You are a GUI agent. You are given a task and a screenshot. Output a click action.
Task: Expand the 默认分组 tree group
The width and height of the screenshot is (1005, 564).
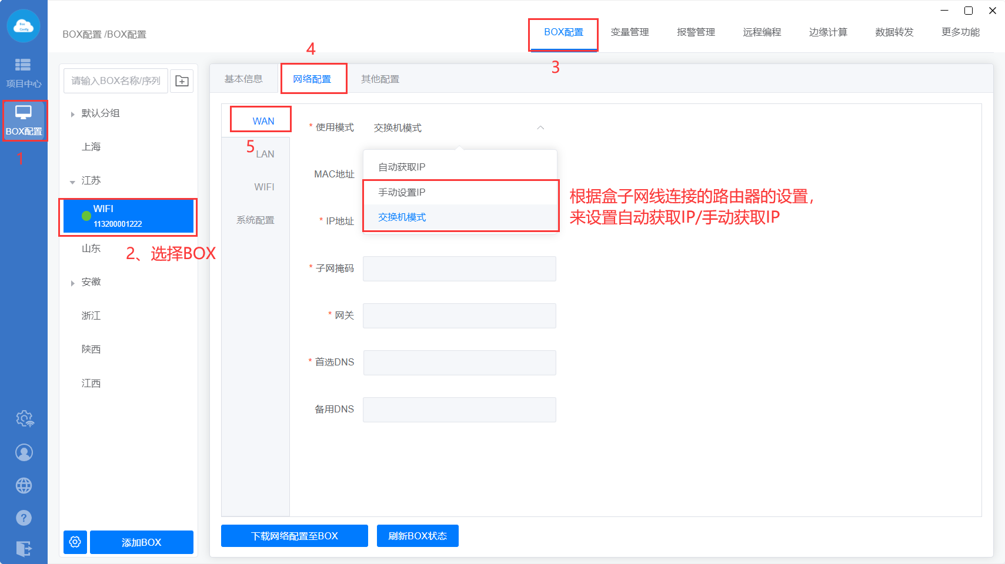[72, 114]
